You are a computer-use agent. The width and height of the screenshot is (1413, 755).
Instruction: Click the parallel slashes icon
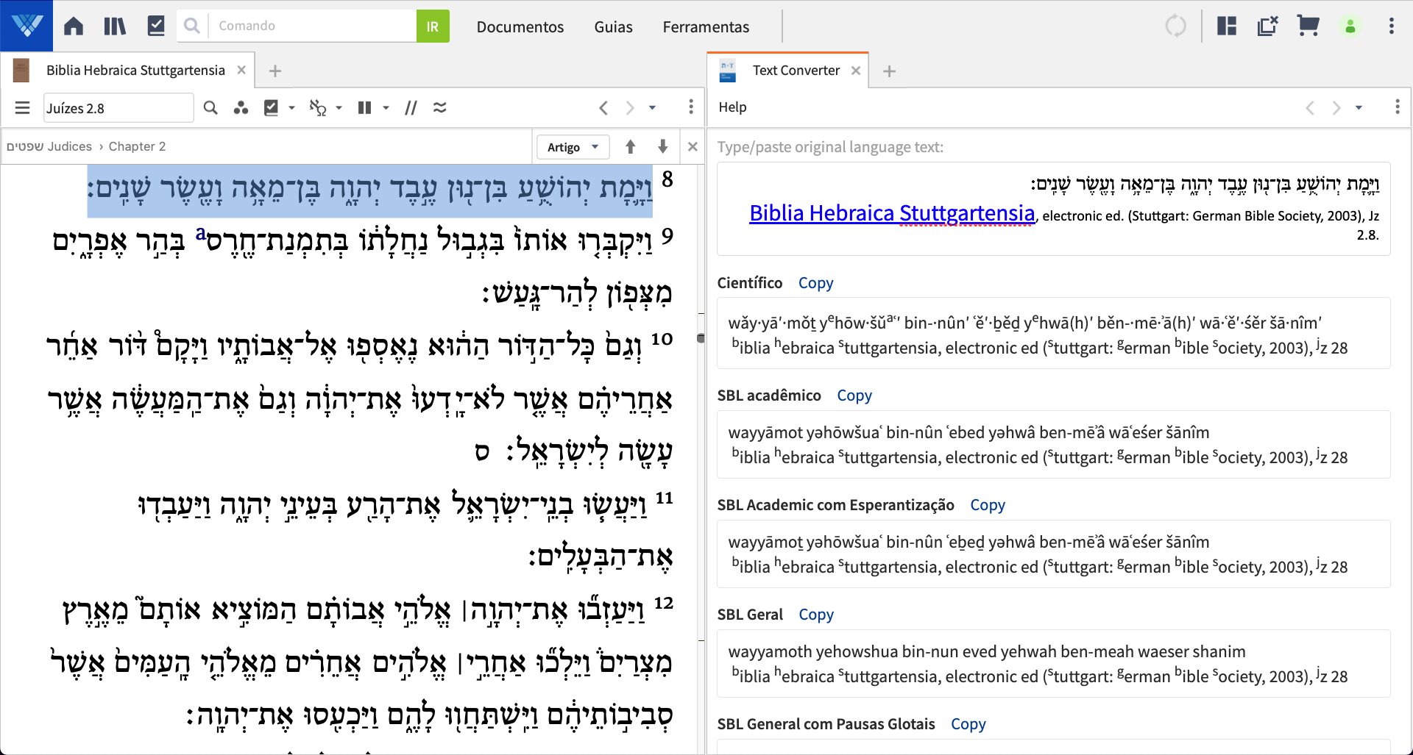411,108
